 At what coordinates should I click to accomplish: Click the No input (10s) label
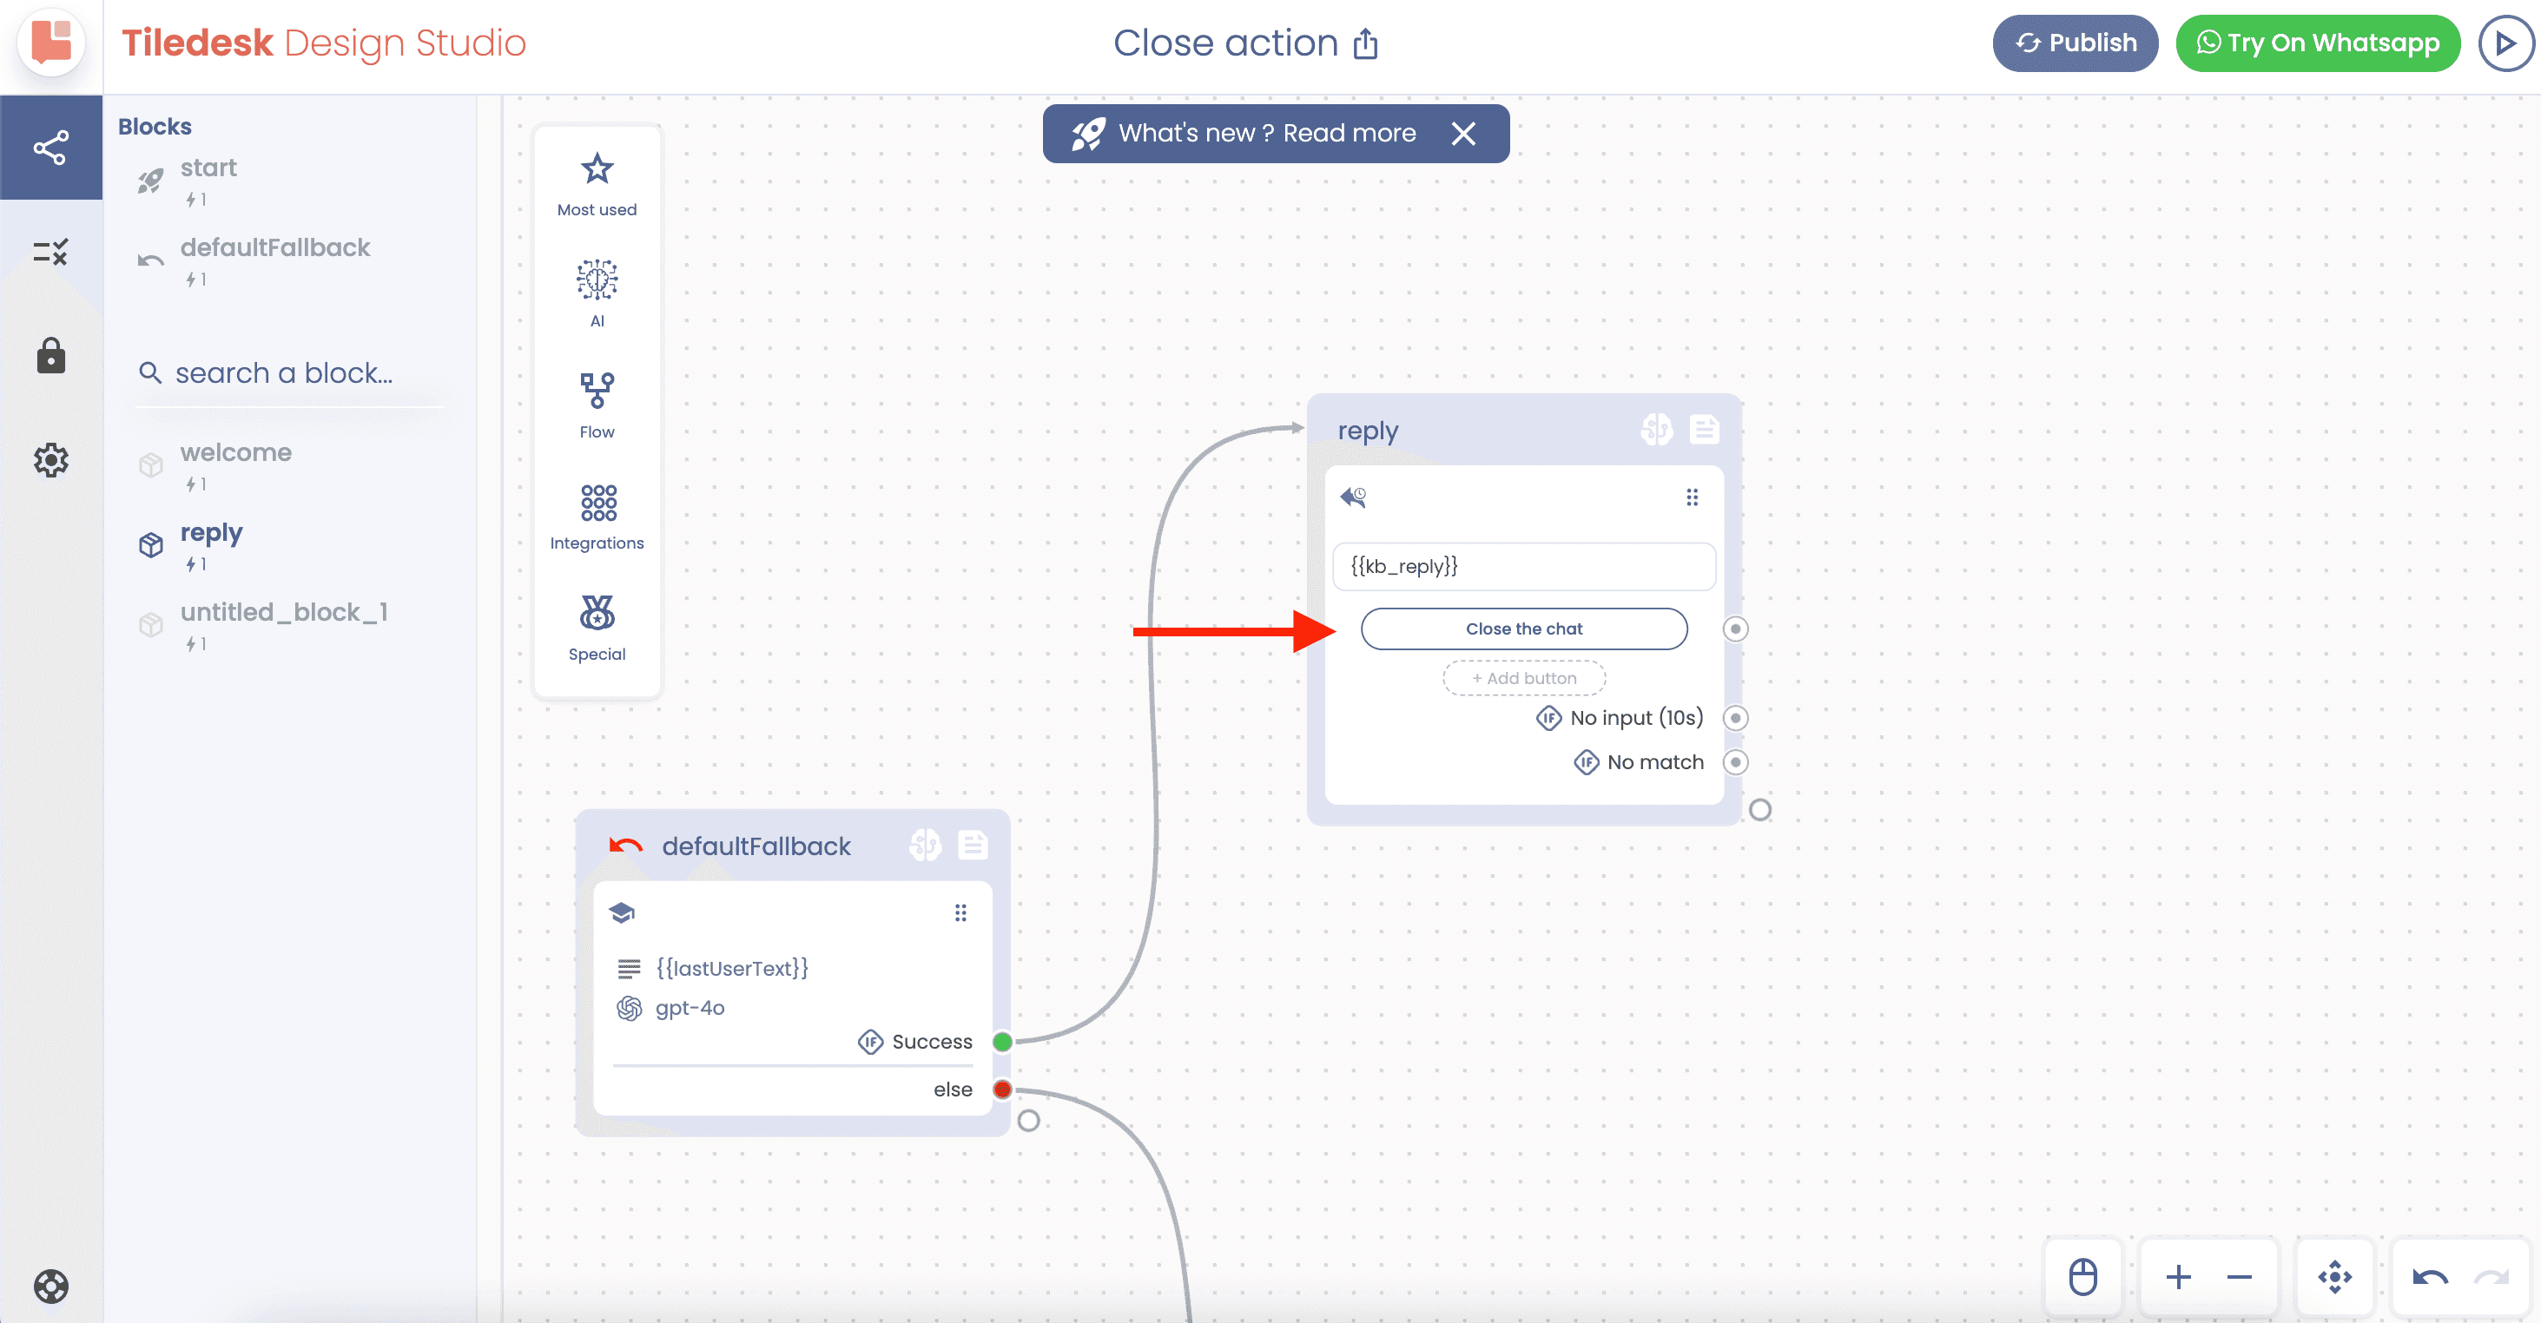click(x=1635, y=718)
